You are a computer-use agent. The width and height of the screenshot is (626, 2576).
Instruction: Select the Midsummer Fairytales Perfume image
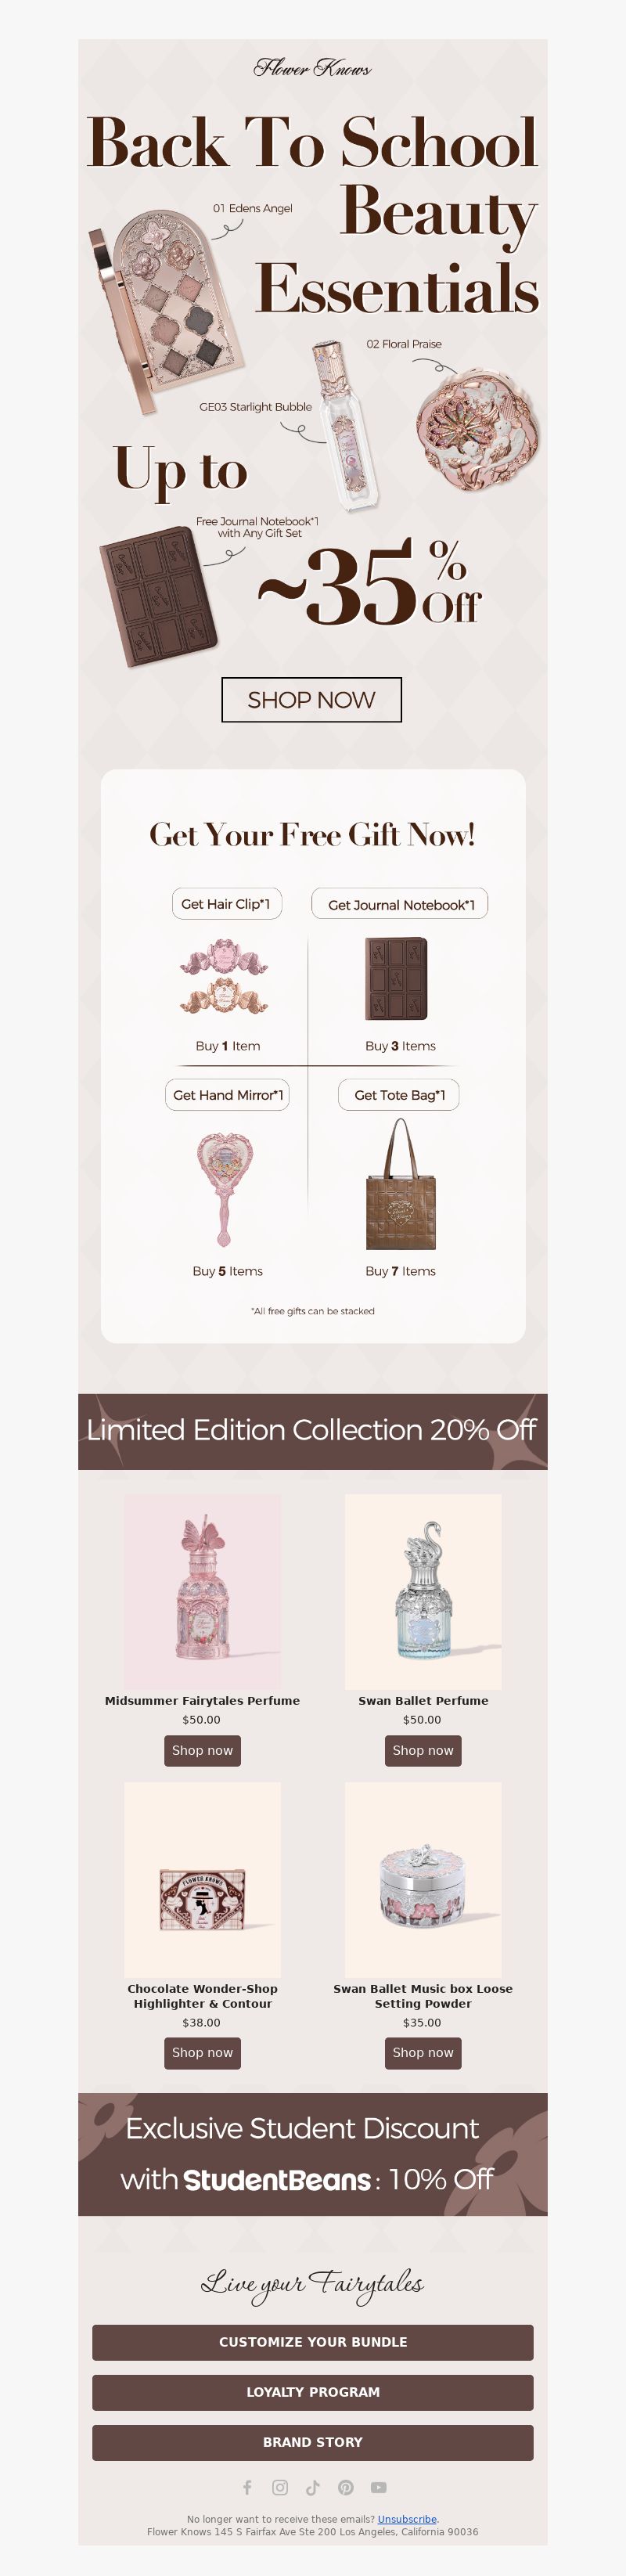pos(202,1592)
